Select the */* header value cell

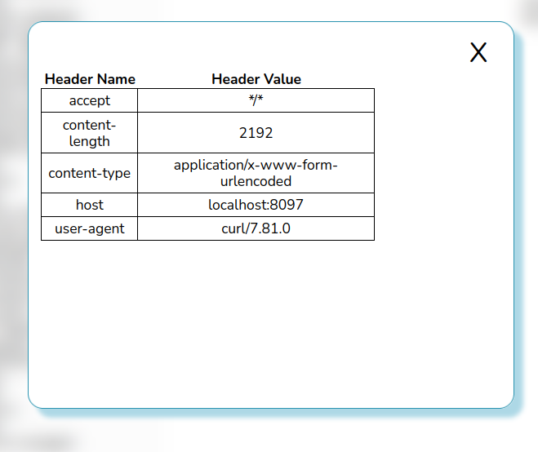[256, 100]
